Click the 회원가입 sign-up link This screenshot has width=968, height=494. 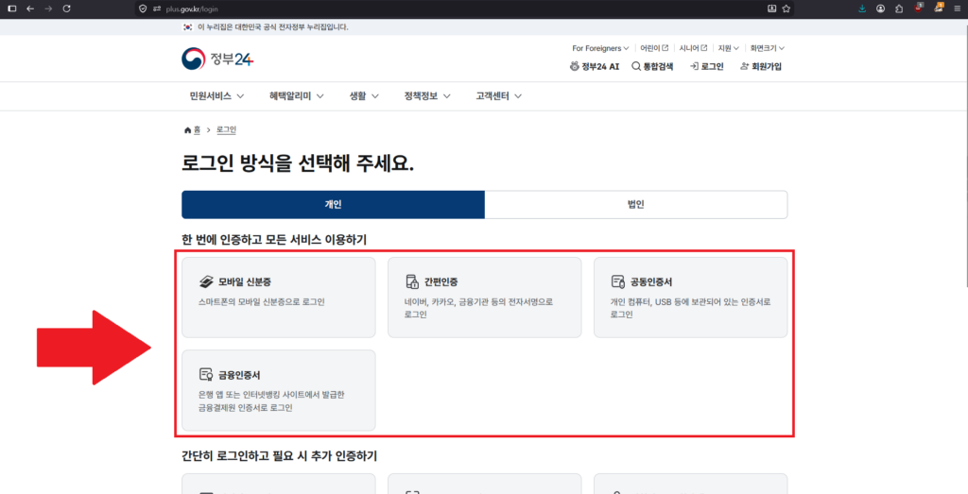(x=761, y=67)
